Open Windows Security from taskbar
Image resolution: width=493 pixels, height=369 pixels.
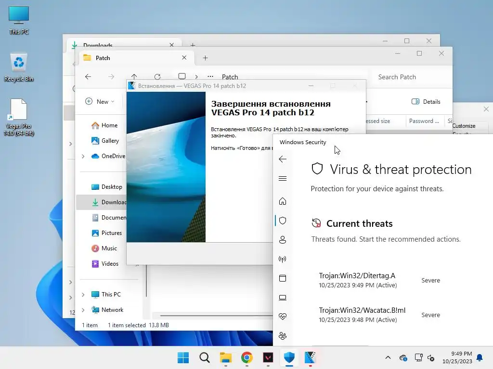pyautogui.click(x=289, y=357)
